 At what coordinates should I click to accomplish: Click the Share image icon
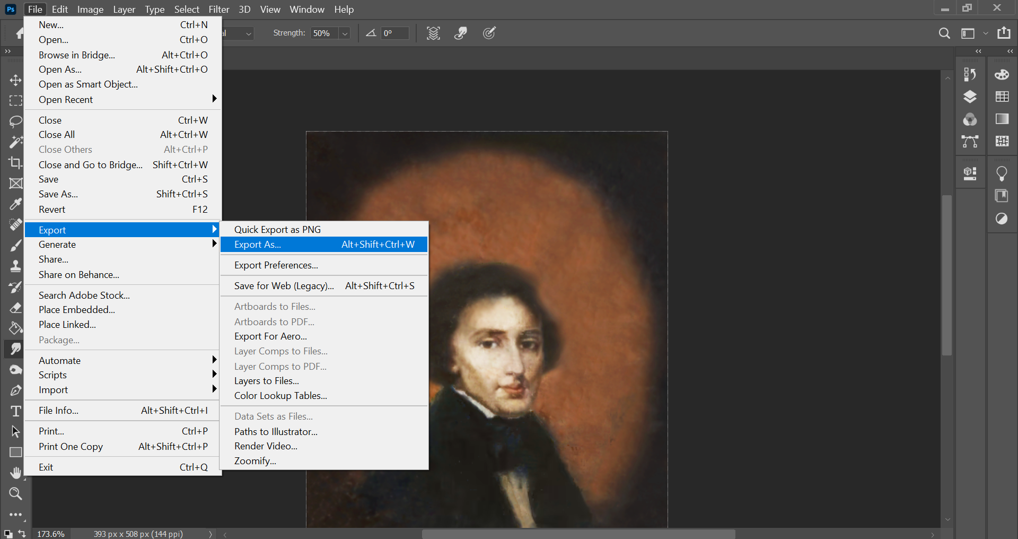(x=1004, y=33)
